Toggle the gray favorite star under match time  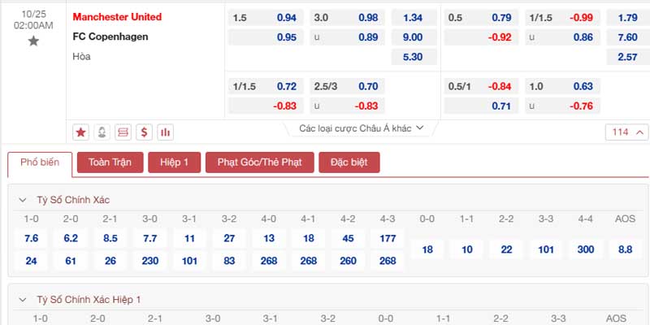[33, 41]
